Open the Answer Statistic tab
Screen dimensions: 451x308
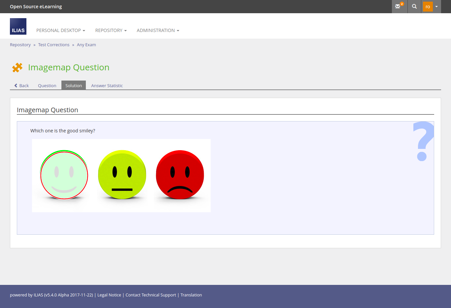107,86
